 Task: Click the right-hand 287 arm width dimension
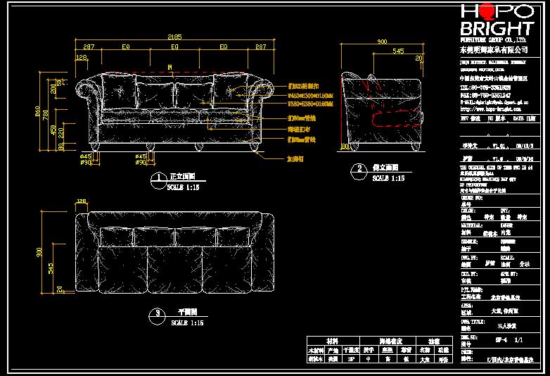coord(261,46)
